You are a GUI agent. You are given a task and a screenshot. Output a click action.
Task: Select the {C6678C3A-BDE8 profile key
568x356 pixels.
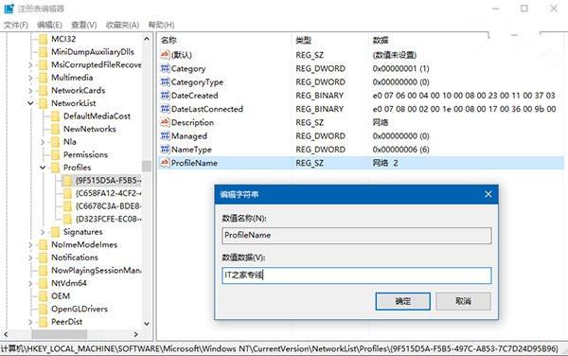coord(108,206)
